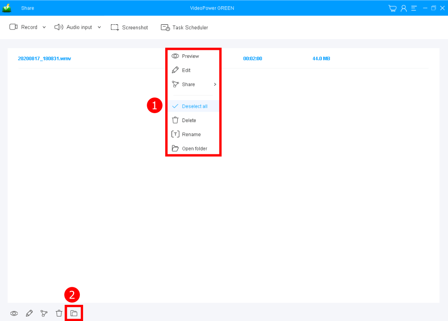Click the Share label in the title bar
Screen dimensions: 448x321
click(28, 8)
